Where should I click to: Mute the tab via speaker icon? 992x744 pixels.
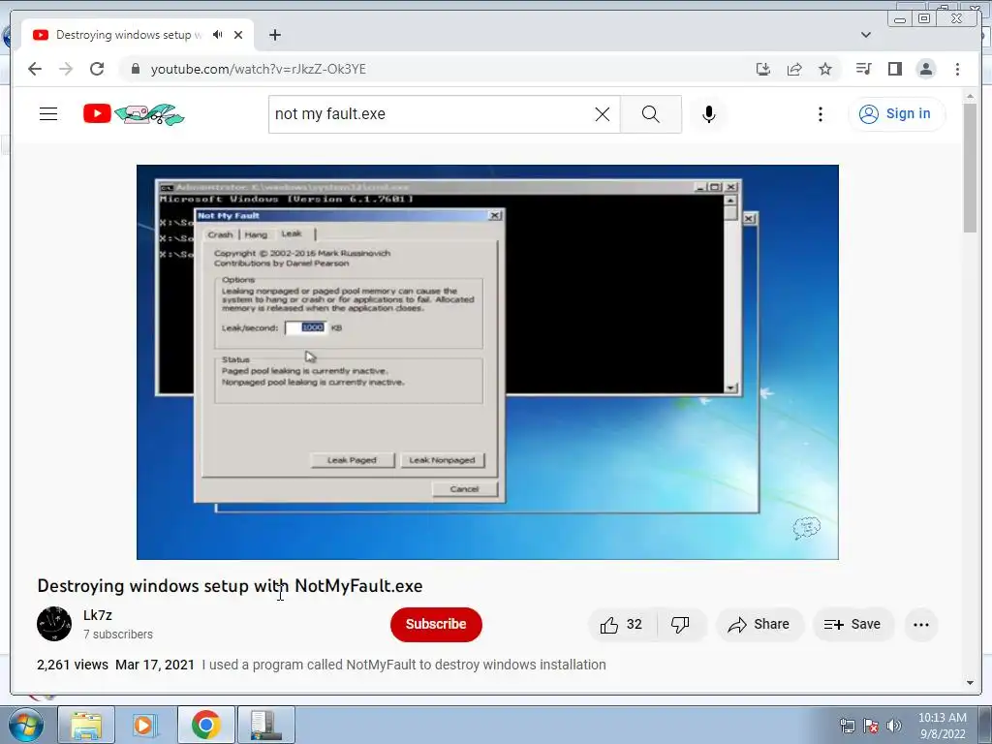click(218, 35)
